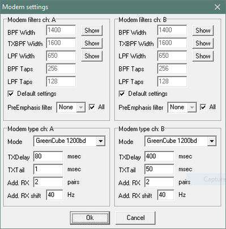Show TXBPF Width filter for channel B

pos(203,43)
